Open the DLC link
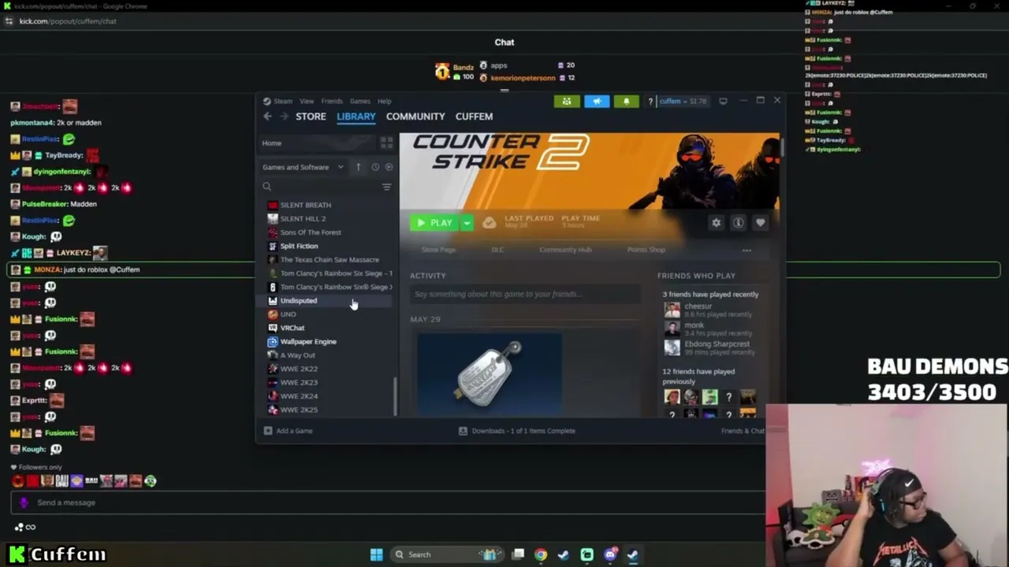This screenshot has width=1009, height=567. [x=497, y=250]
